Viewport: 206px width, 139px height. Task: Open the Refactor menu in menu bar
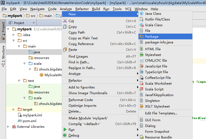tap(82, 9)
